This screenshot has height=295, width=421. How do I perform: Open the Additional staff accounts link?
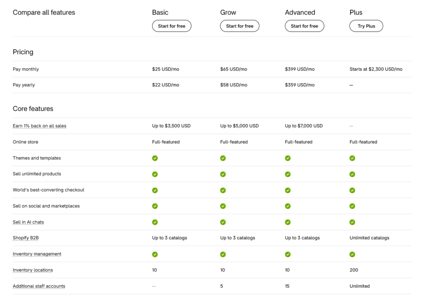(39, 286)
